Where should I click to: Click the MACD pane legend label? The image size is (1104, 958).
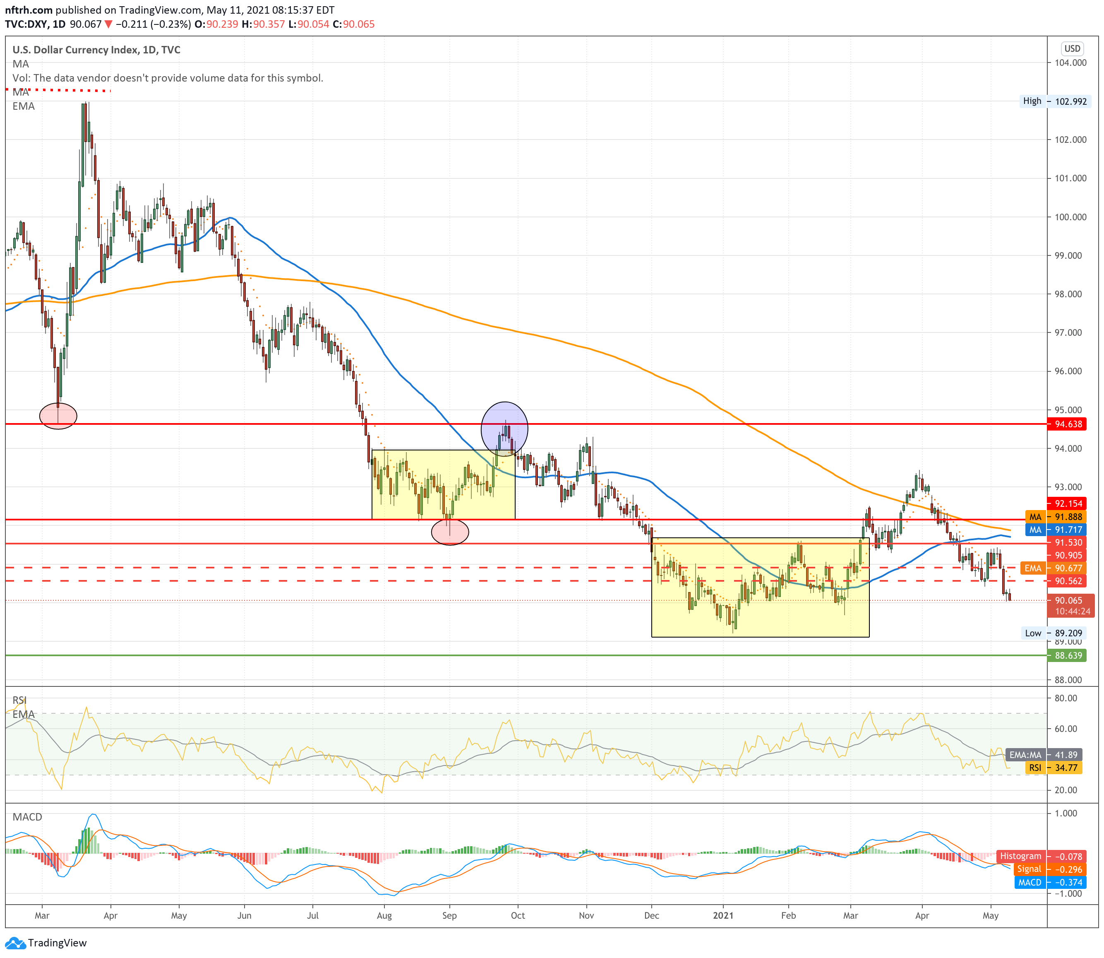pos(27,817)
